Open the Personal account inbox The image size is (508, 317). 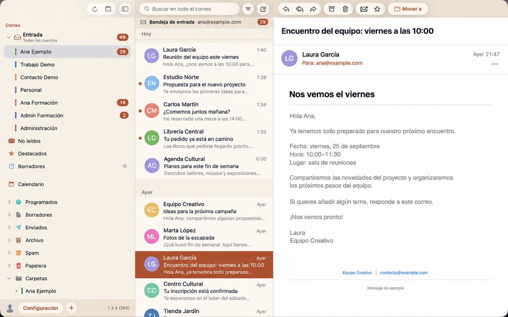pos(67,90)
